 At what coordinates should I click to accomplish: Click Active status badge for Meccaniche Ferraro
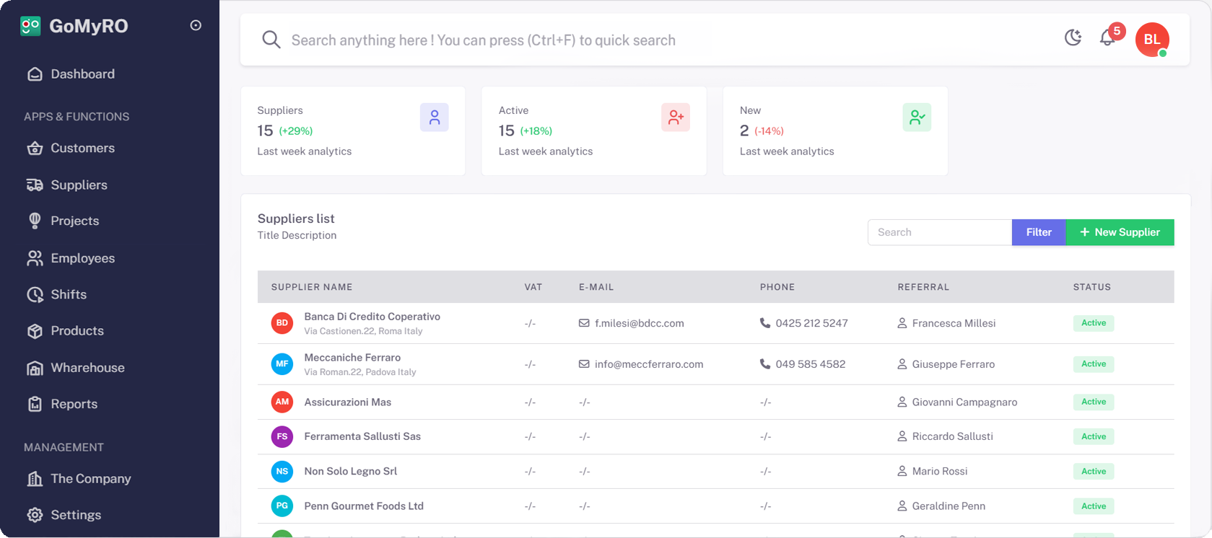click(x=1093, y=364)
